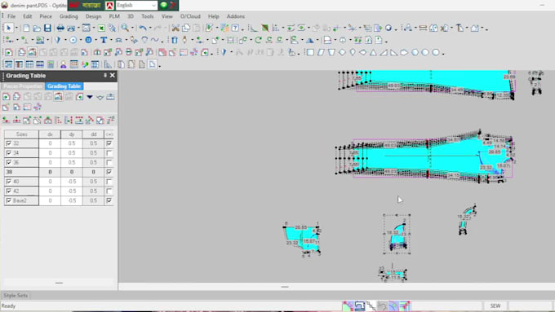Open the File menu

11,16
